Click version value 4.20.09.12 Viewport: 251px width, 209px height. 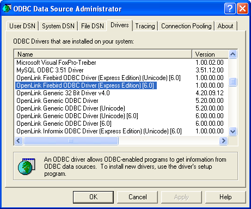pyautogui.click(x=210, y=93)
